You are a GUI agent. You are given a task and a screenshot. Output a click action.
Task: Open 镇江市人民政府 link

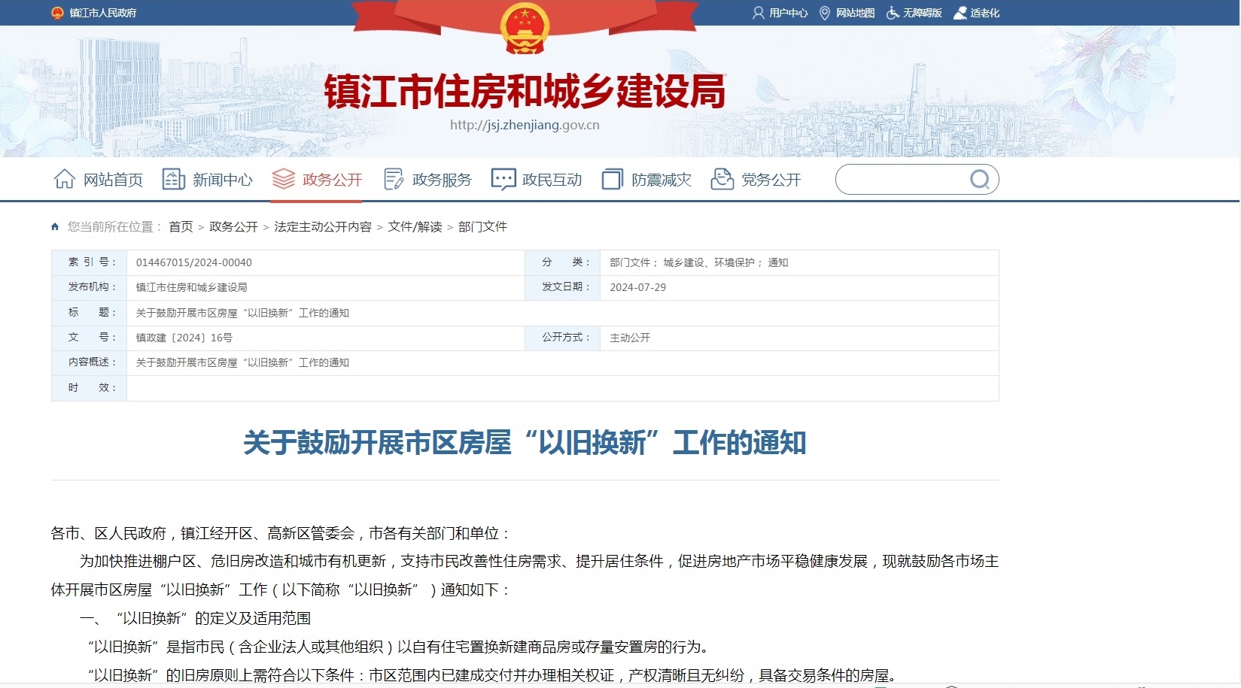[103, 13]
